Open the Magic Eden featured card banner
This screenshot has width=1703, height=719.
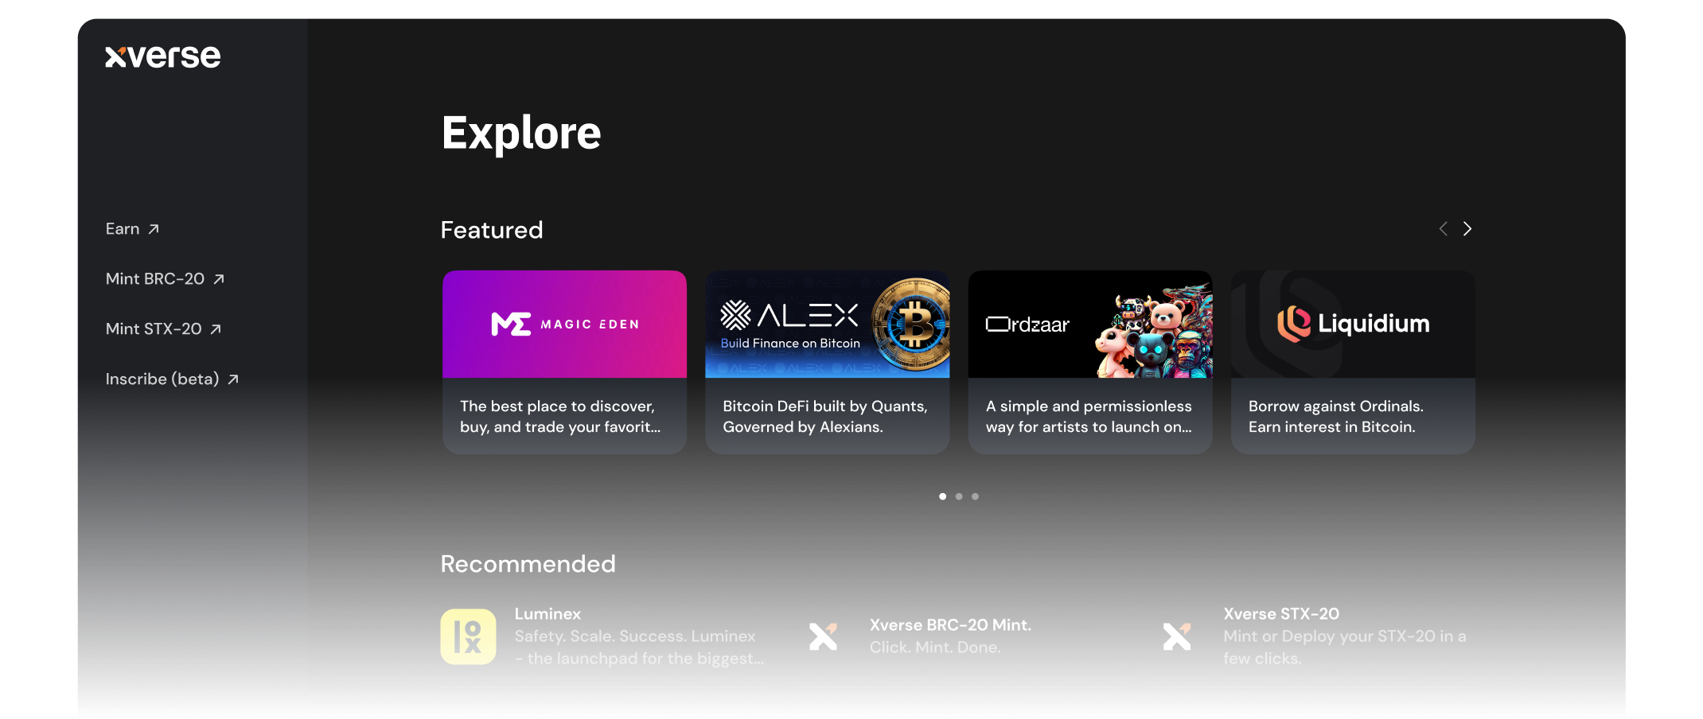point(564,324)
